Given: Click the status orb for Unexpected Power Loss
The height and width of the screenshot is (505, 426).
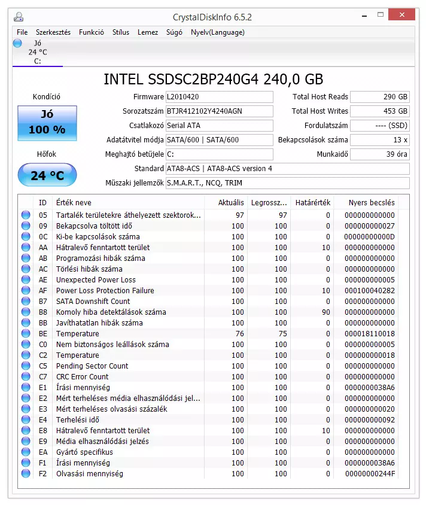Looking at the screenshot, I should tap(26, 279).
